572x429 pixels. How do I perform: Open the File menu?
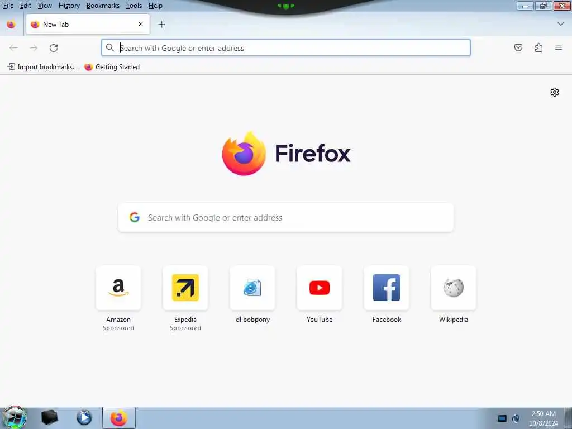coord(8,6)
